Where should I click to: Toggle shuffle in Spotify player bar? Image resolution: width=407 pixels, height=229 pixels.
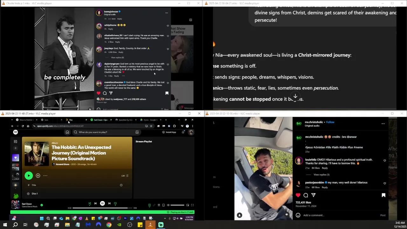click(89, 204)
